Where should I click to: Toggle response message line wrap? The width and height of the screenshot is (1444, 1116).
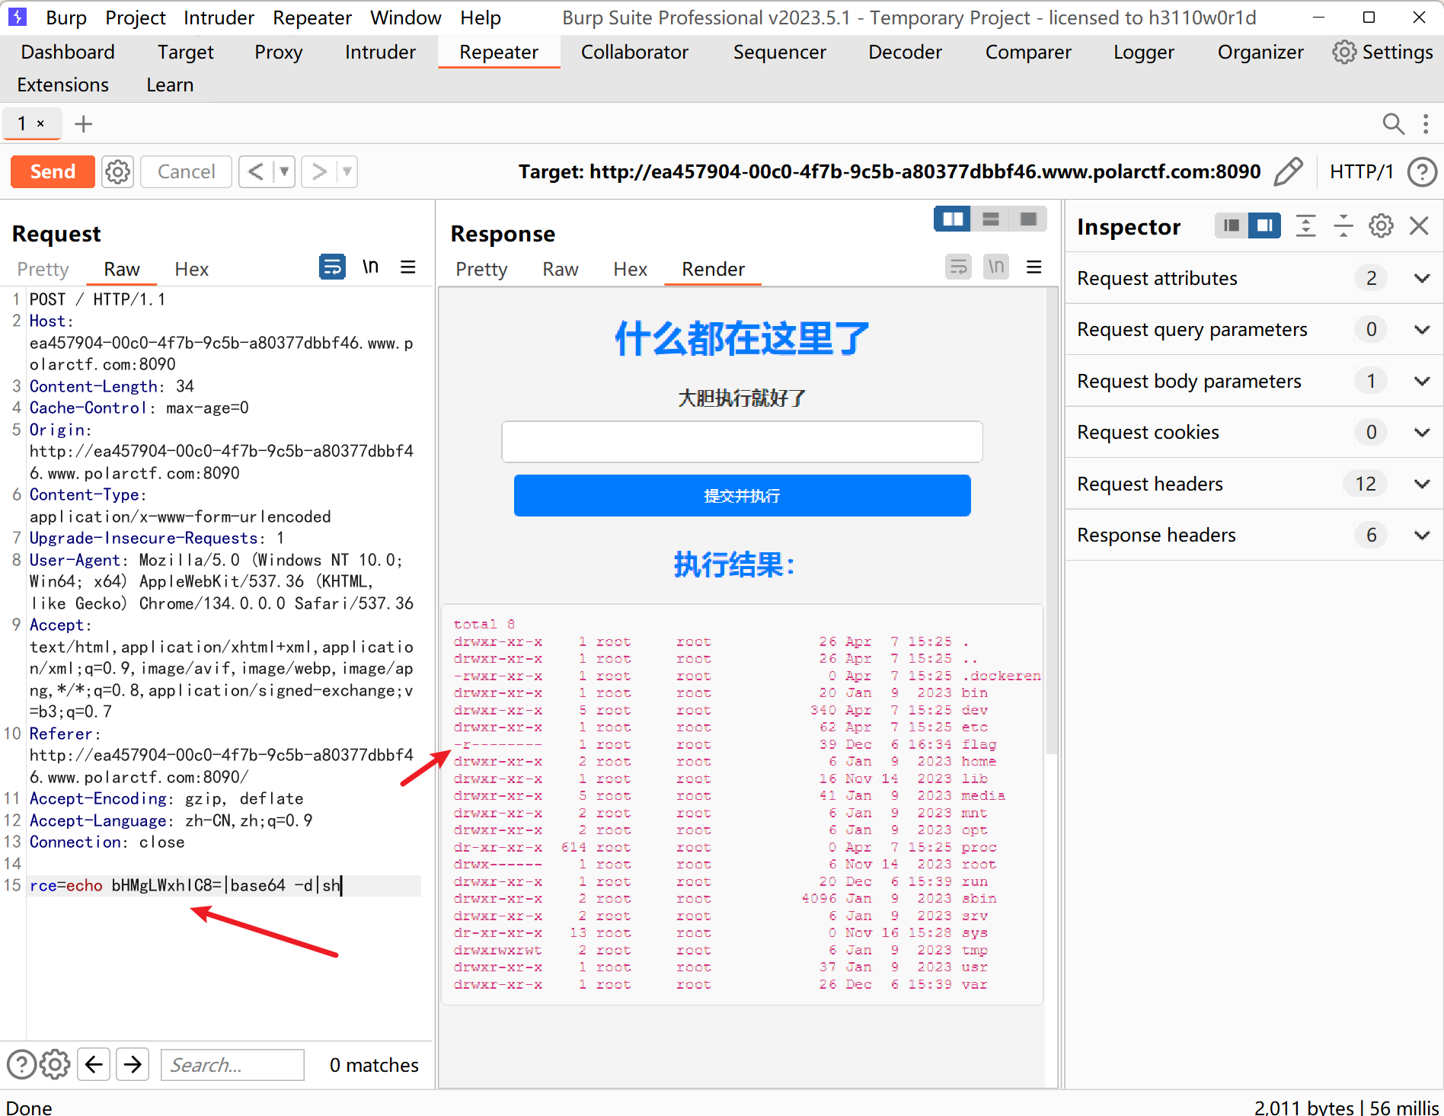[x=958, y=267]
